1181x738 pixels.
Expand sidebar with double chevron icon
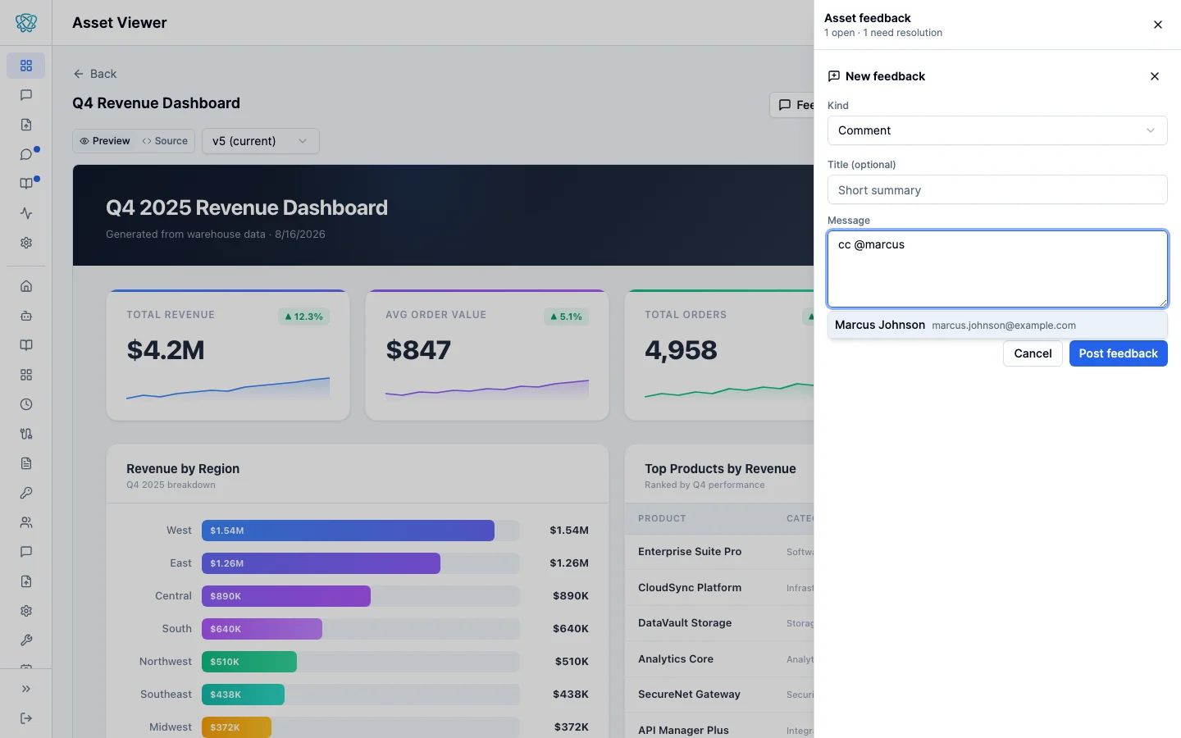[x=26, y=689]
